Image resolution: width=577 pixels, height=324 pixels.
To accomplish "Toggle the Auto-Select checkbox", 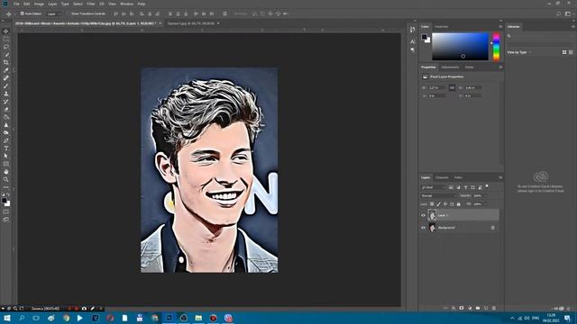I will [22, 13].
